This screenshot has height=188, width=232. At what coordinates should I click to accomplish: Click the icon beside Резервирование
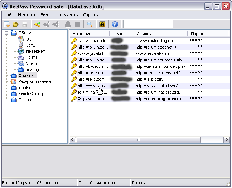pyautogui.click(x=14, y=81)
